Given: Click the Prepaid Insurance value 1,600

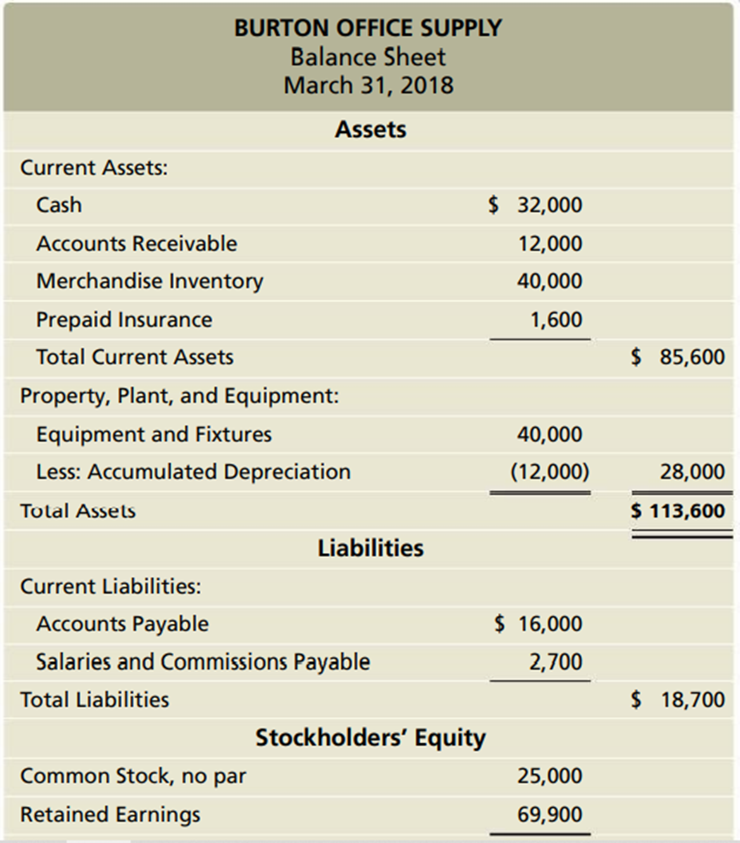Looking at the screenshot, I should [555, 320].
